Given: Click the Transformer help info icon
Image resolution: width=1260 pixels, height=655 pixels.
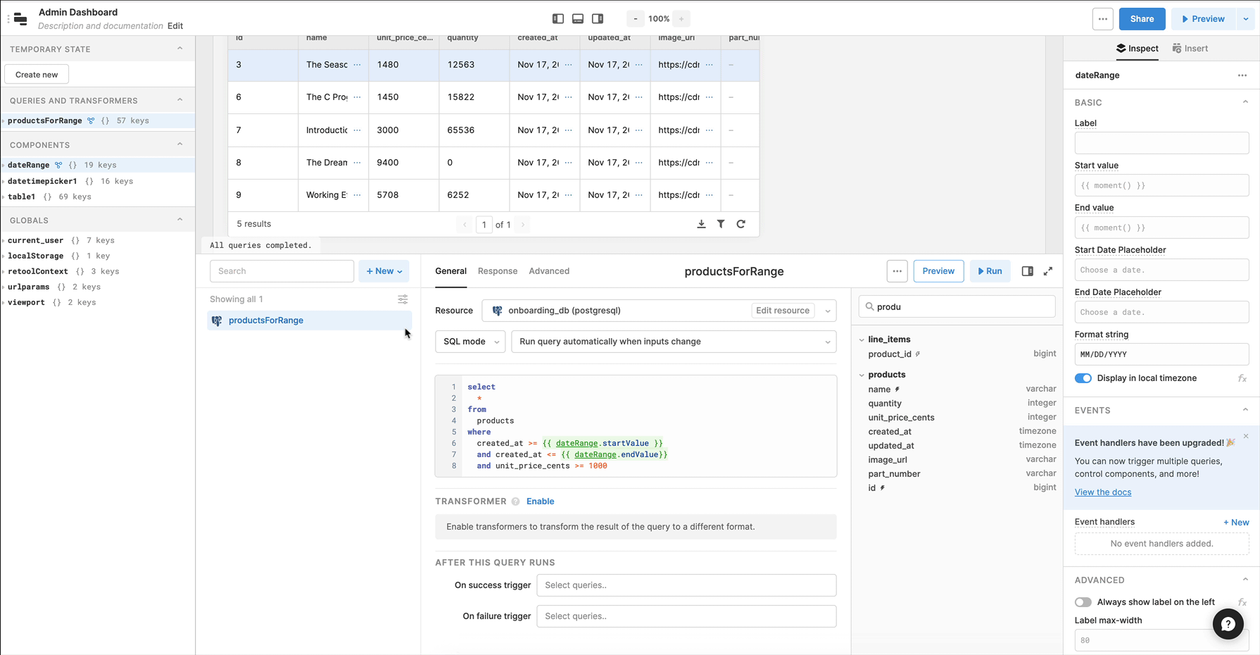Looking at the screenshot, I should (x=515, y=501).
